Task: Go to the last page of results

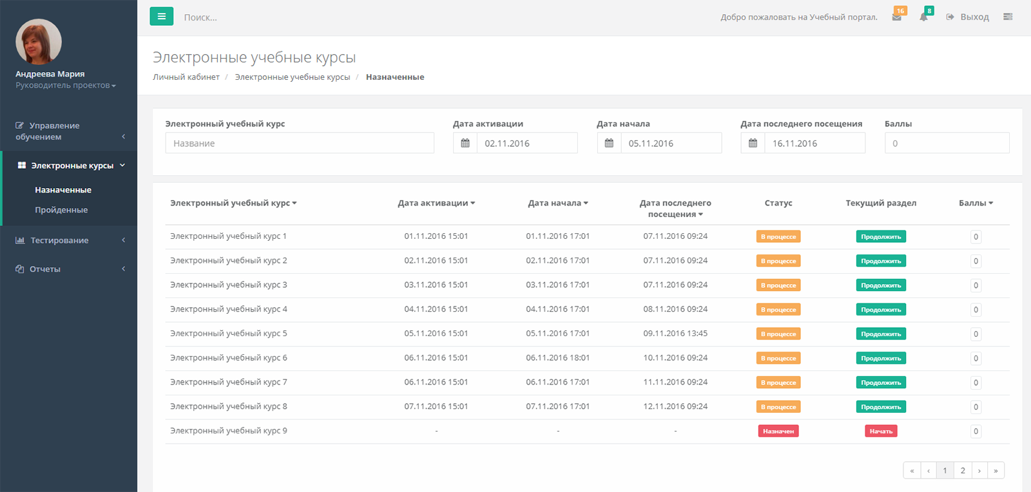Action: click(x=996, y=471)
